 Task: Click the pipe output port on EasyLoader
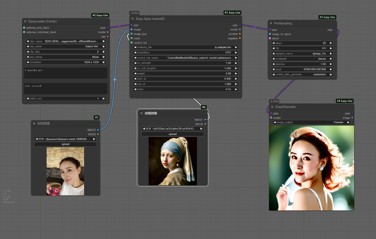click(x=107, y=28)
